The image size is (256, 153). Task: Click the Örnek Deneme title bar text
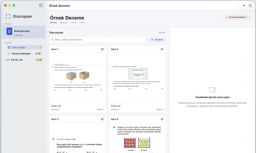click(x=60, y=6)
